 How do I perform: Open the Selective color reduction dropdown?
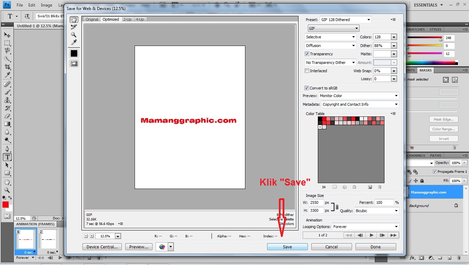(330, 37)
